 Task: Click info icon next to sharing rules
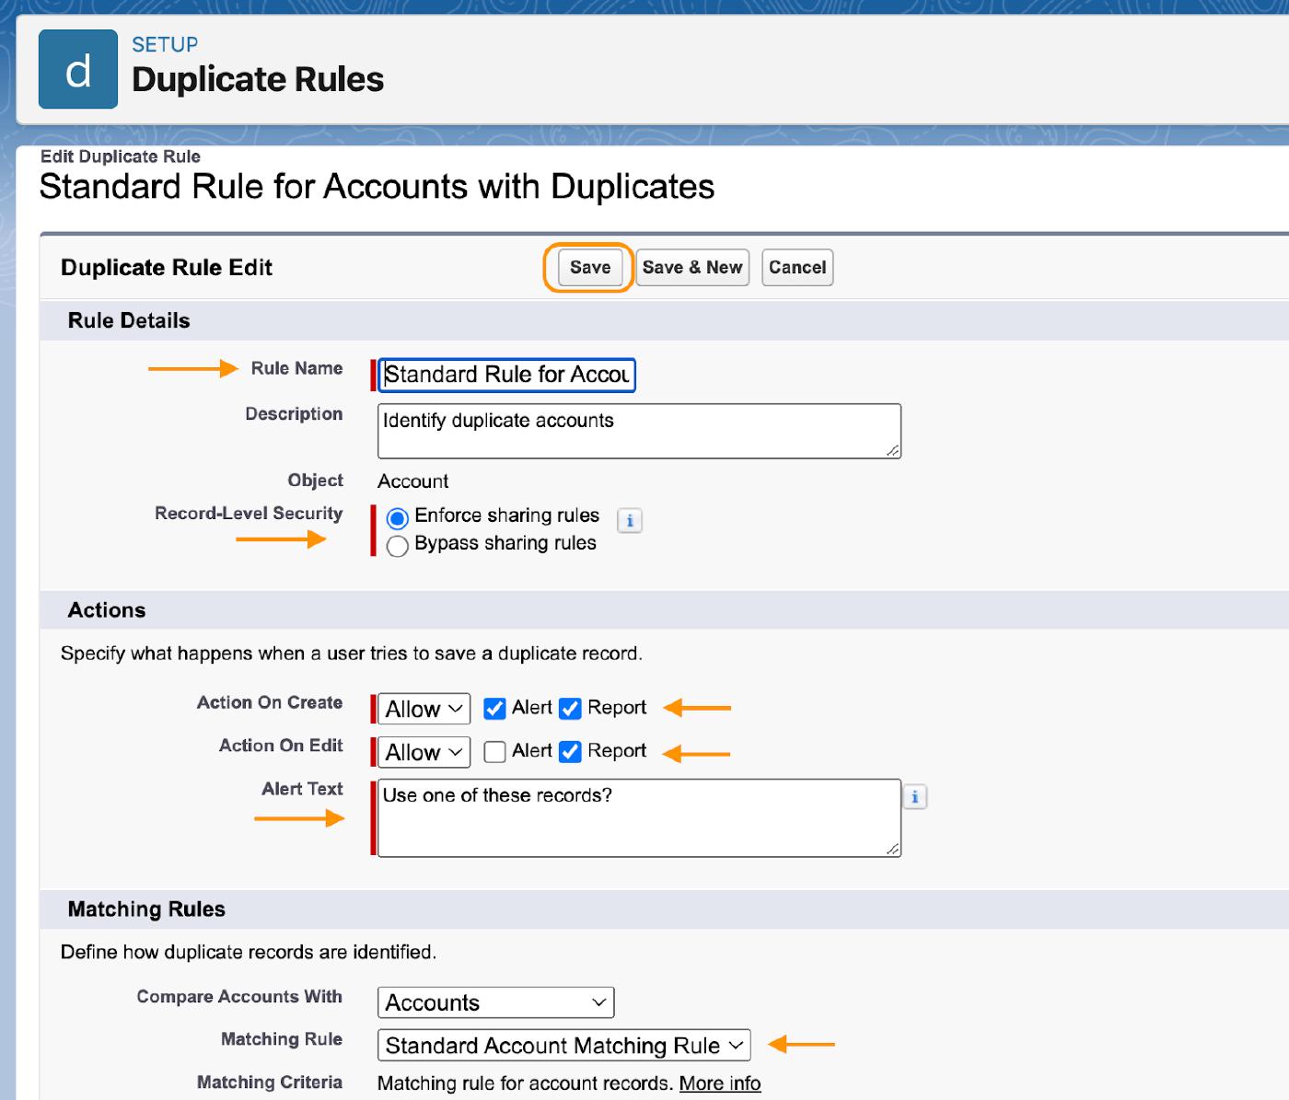pyautogui.click(x=630, y=521)
